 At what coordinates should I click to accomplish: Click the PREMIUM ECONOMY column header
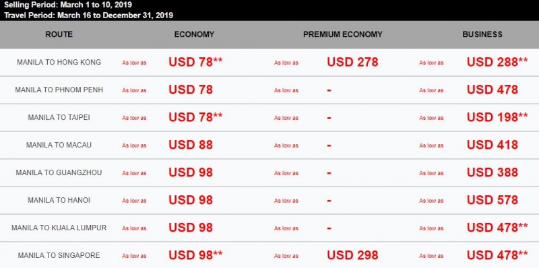click(343, 34)
